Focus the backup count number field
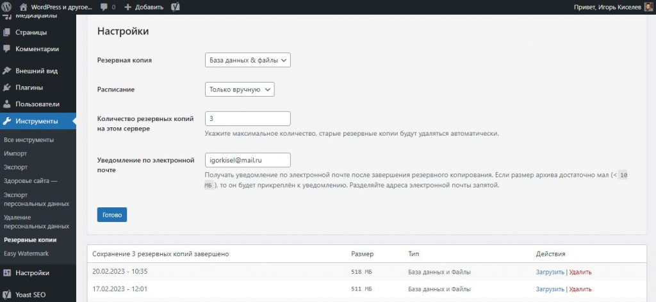Viewport: 656px width, 302px height. 248,119
